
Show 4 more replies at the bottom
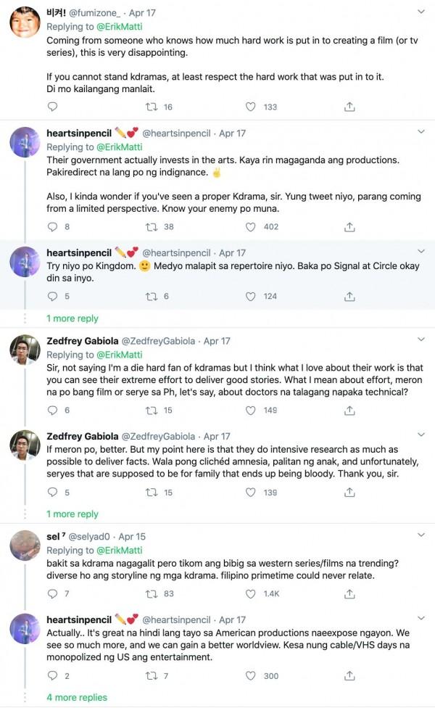(x=75, y=697)
